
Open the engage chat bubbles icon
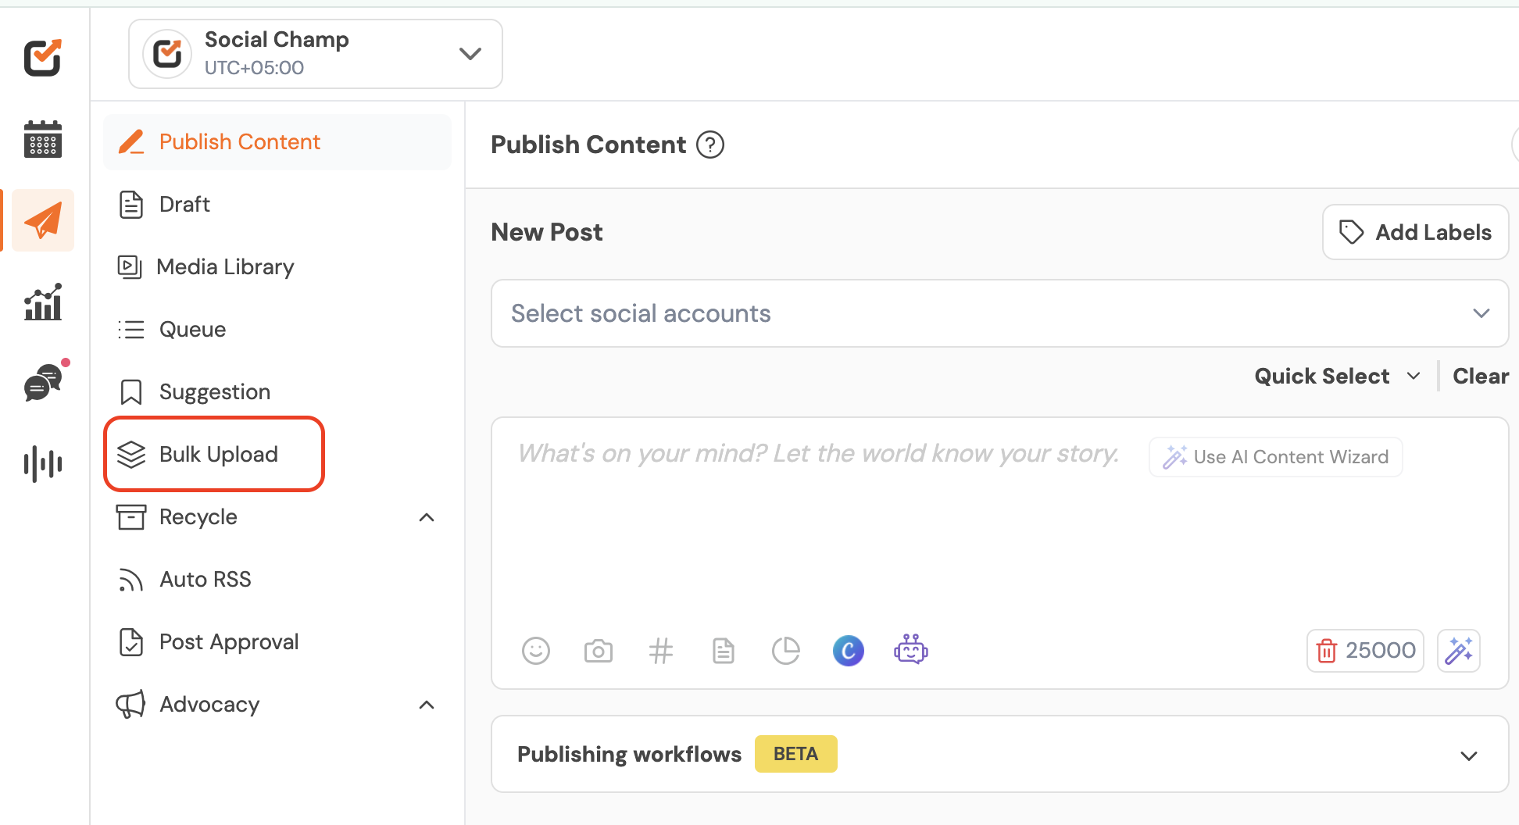coord(43,383)
